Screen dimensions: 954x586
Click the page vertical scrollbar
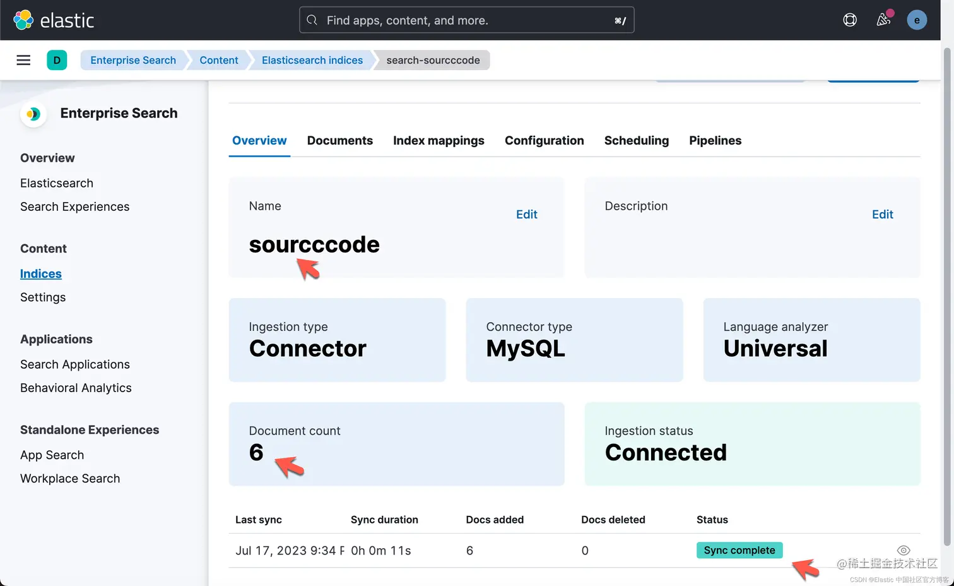(947, 297)
